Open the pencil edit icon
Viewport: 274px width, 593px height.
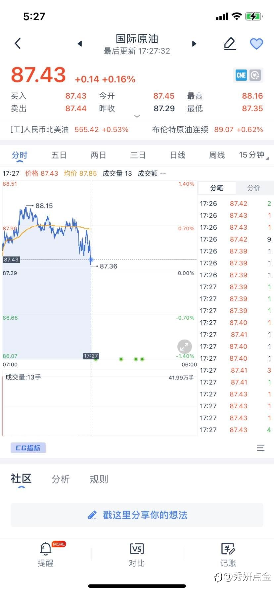coord(230,44)
